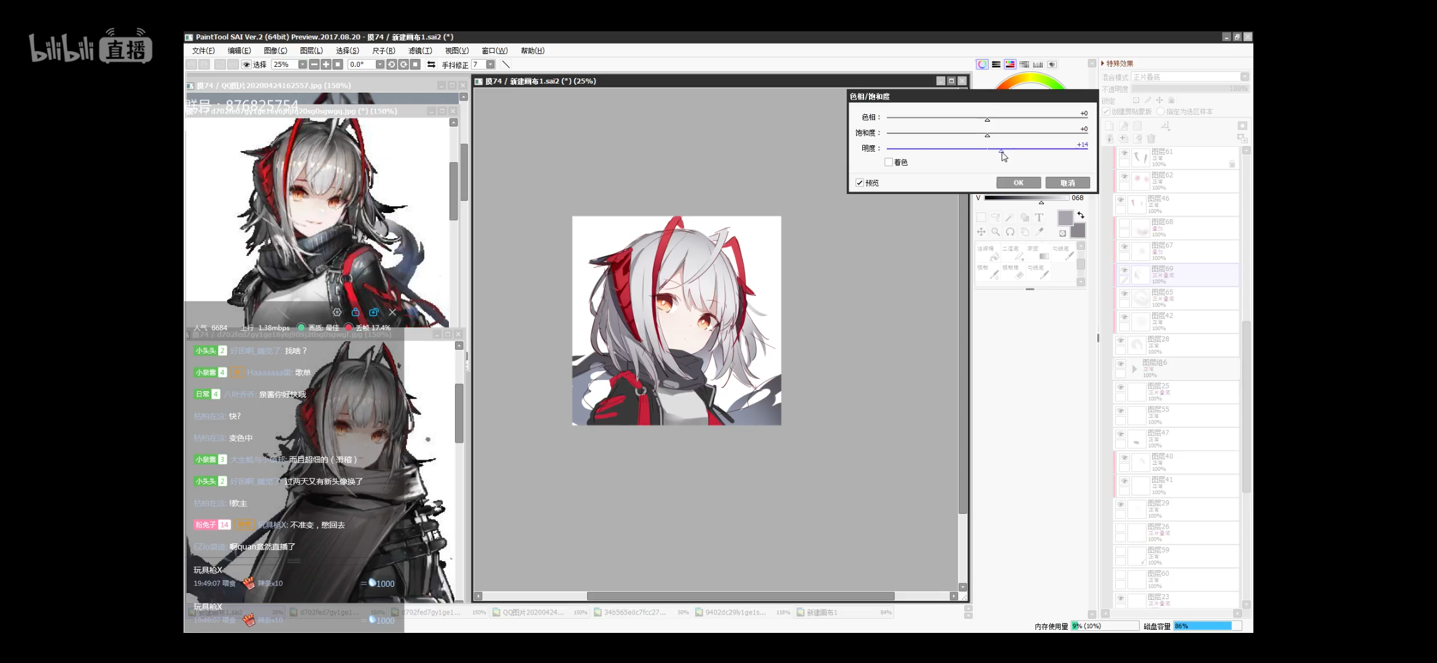Open rotation angle dropdown showing 0.0°
Image resolution: width=1437 pixels, height=663 pixels.
pos(380,64)
